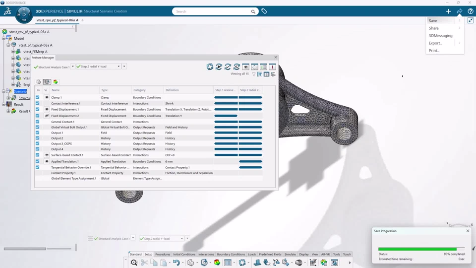Select Export... in the share menu

(x=435, y=43)
